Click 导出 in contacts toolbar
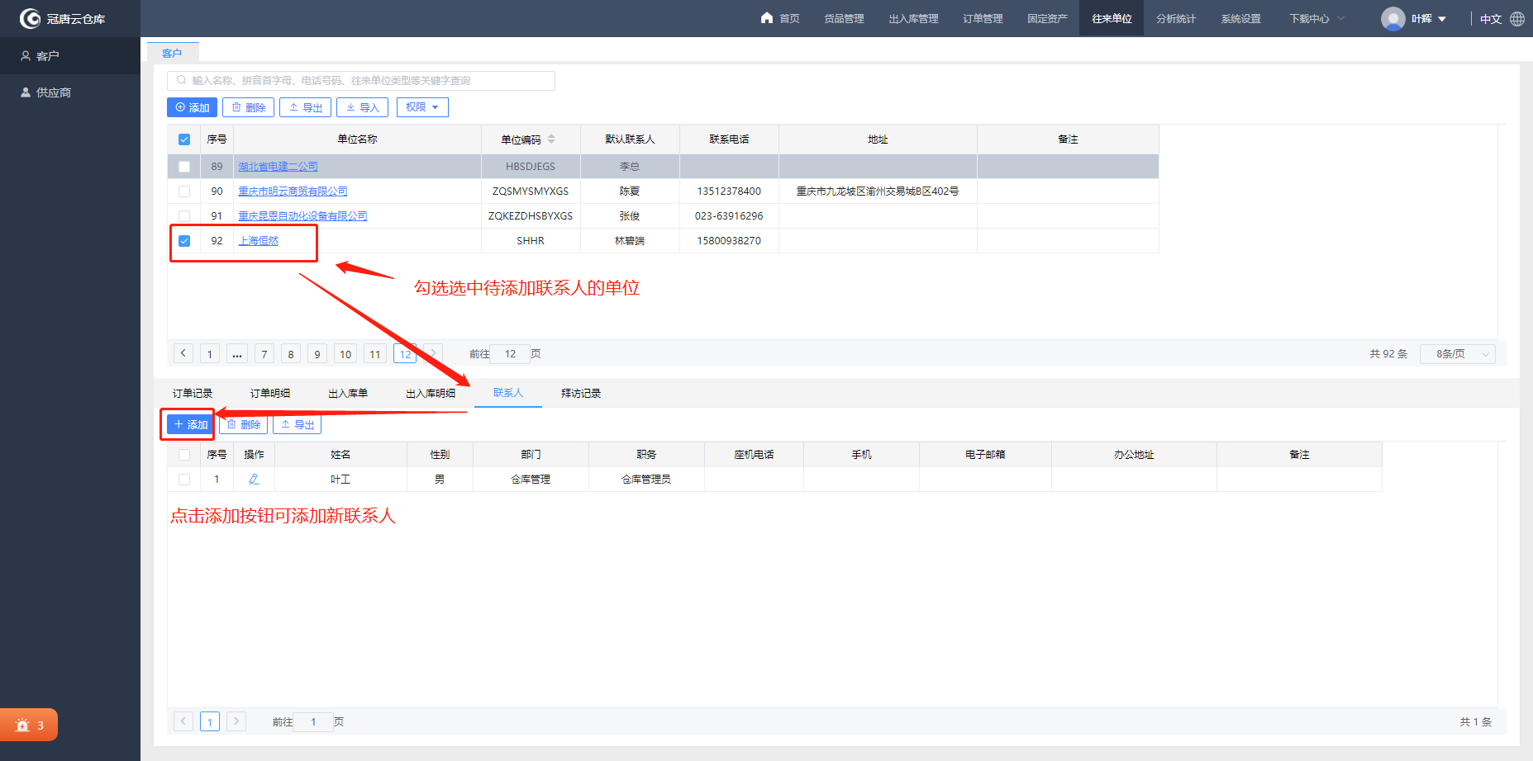This screenshot has height=761, width=1533. 297,424
